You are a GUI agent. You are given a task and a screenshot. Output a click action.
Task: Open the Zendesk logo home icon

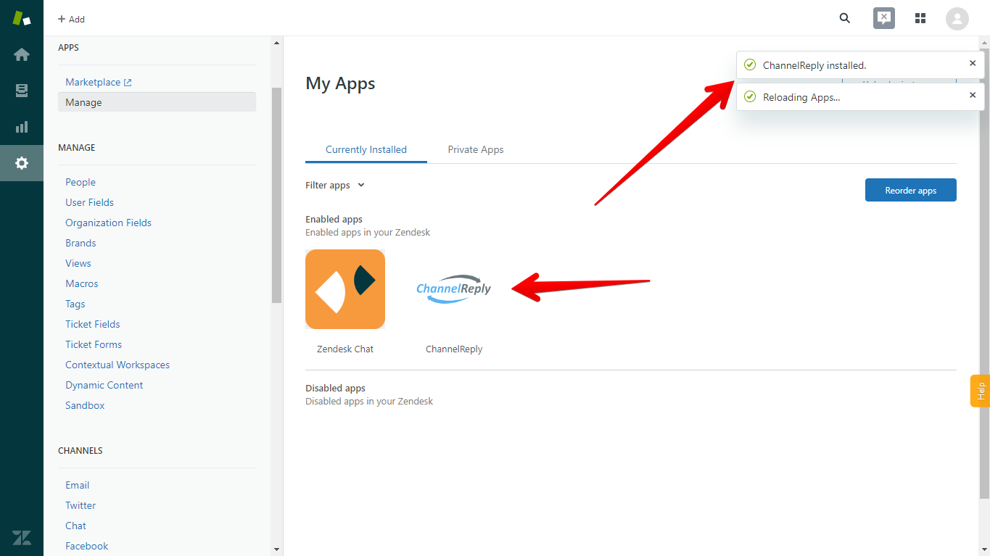point(22,19)
